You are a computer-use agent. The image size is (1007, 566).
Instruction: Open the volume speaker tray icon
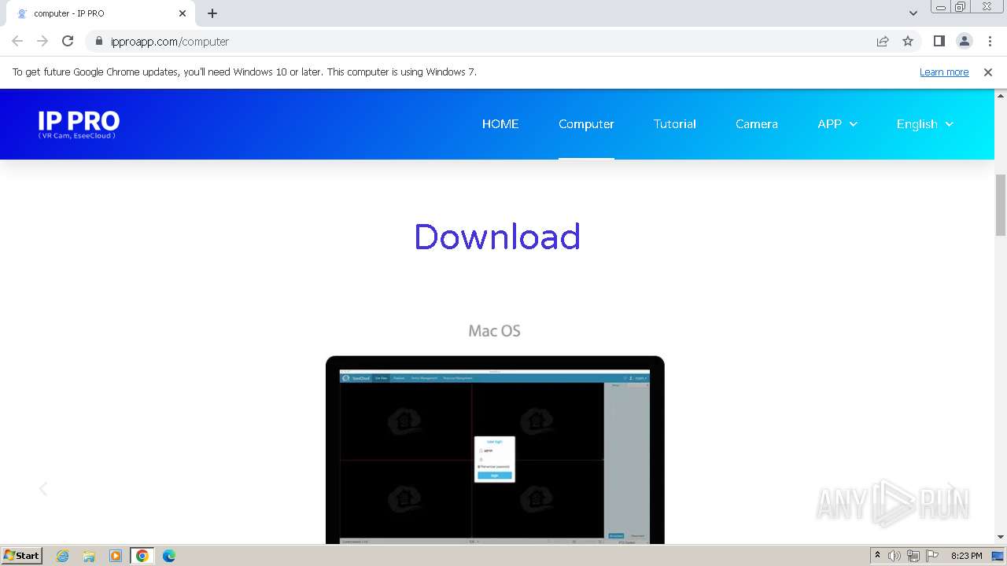click(894, 556)
